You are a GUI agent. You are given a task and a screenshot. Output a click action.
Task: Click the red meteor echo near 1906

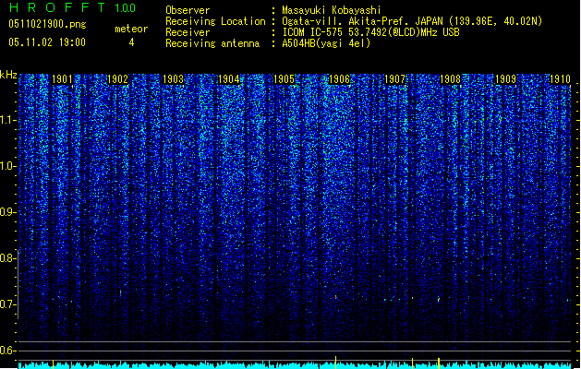[x=336, y=297]
